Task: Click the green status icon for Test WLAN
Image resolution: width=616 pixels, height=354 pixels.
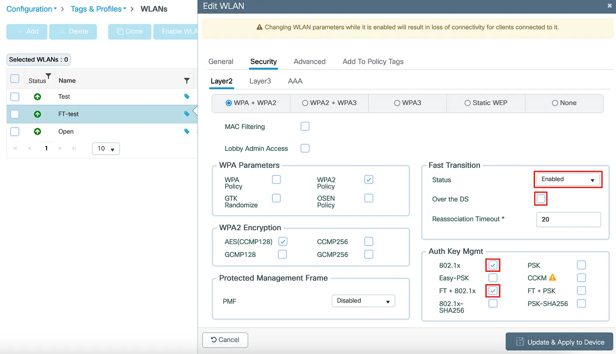Action: 37,97
